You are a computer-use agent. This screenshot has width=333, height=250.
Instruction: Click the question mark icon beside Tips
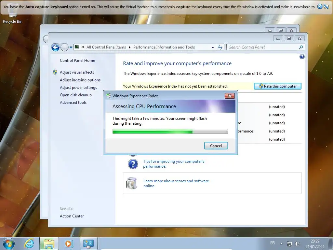[x=133, y=164]
